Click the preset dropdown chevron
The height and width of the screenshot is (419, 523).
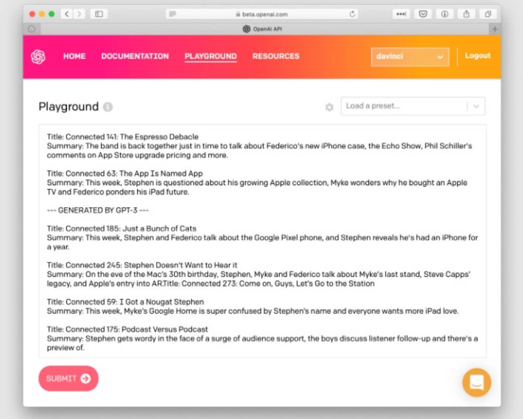pyautogui.click(x=476, y=106)
